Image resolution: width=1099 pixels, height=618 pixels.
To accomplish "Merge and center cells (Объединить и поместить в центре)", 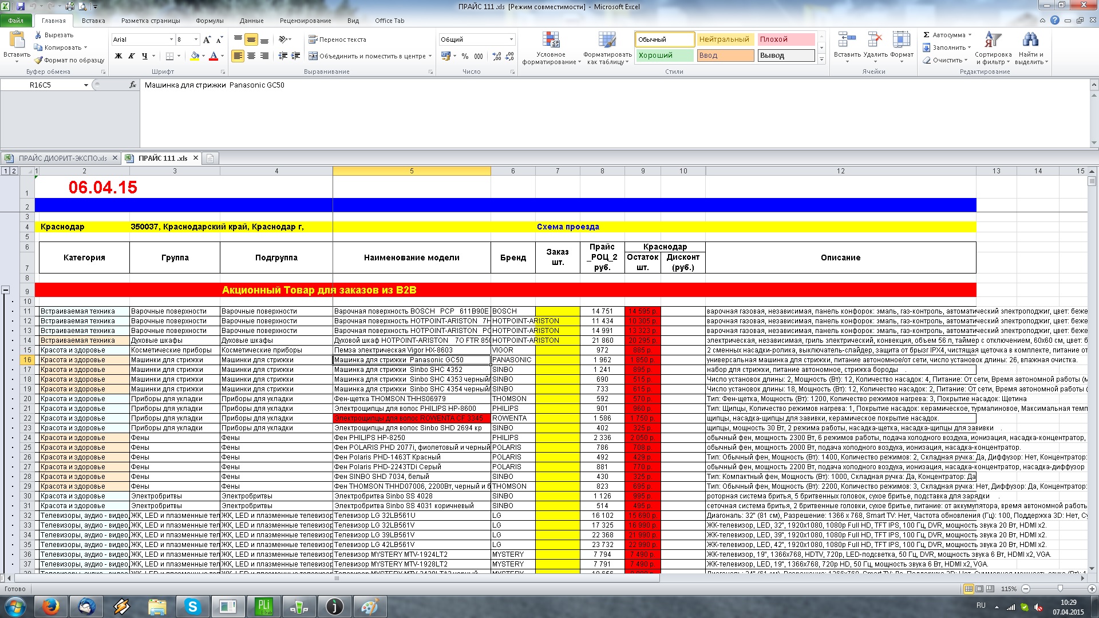I will [x=367, y=56].
